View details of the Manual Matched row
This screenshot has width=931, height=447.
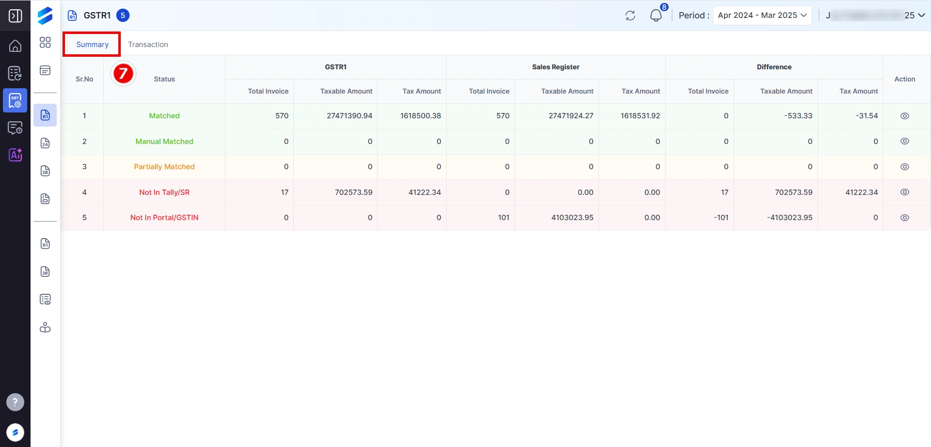coord(905,141)
